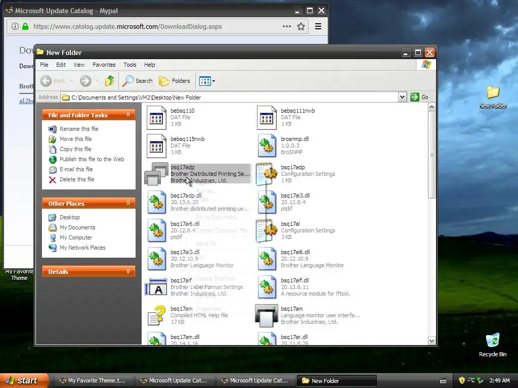Select the bsq17adp.dll file icon

(156, 203)
